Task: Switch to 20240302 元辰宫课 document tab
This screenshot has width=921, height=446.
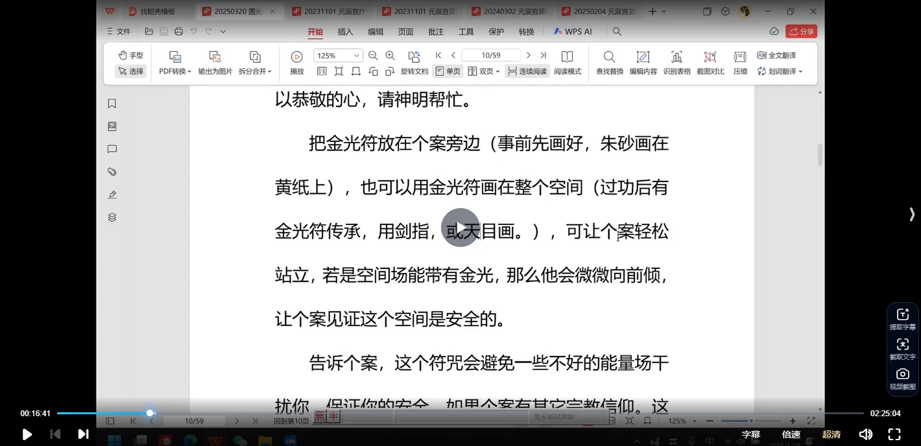Action: [509, 12]
